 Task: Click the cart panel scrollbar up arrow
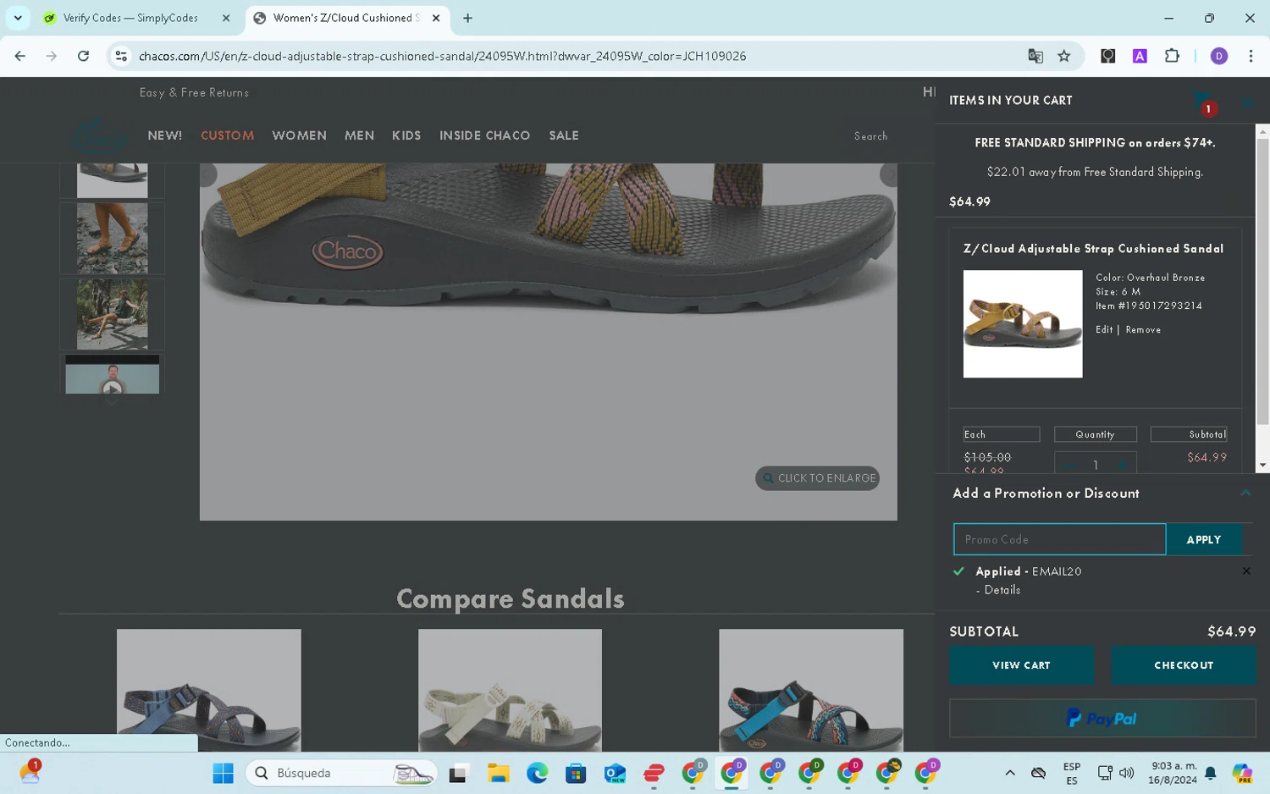[1262, 131]
